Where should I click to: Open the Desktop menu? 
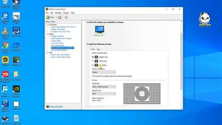[58, 13]
